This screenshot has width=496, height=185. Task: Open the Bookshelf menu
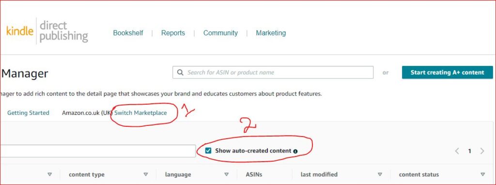click(x=128, y=33)
